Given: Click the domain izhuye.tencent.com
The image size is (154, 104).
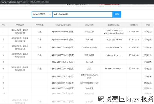Looking at the screenshot, I should coord(114,30).
